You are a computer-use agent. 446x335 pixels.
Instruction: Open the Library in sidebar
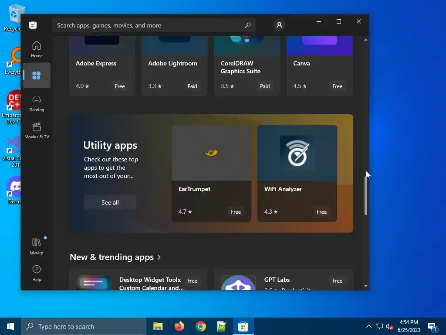tap(37, 246)
